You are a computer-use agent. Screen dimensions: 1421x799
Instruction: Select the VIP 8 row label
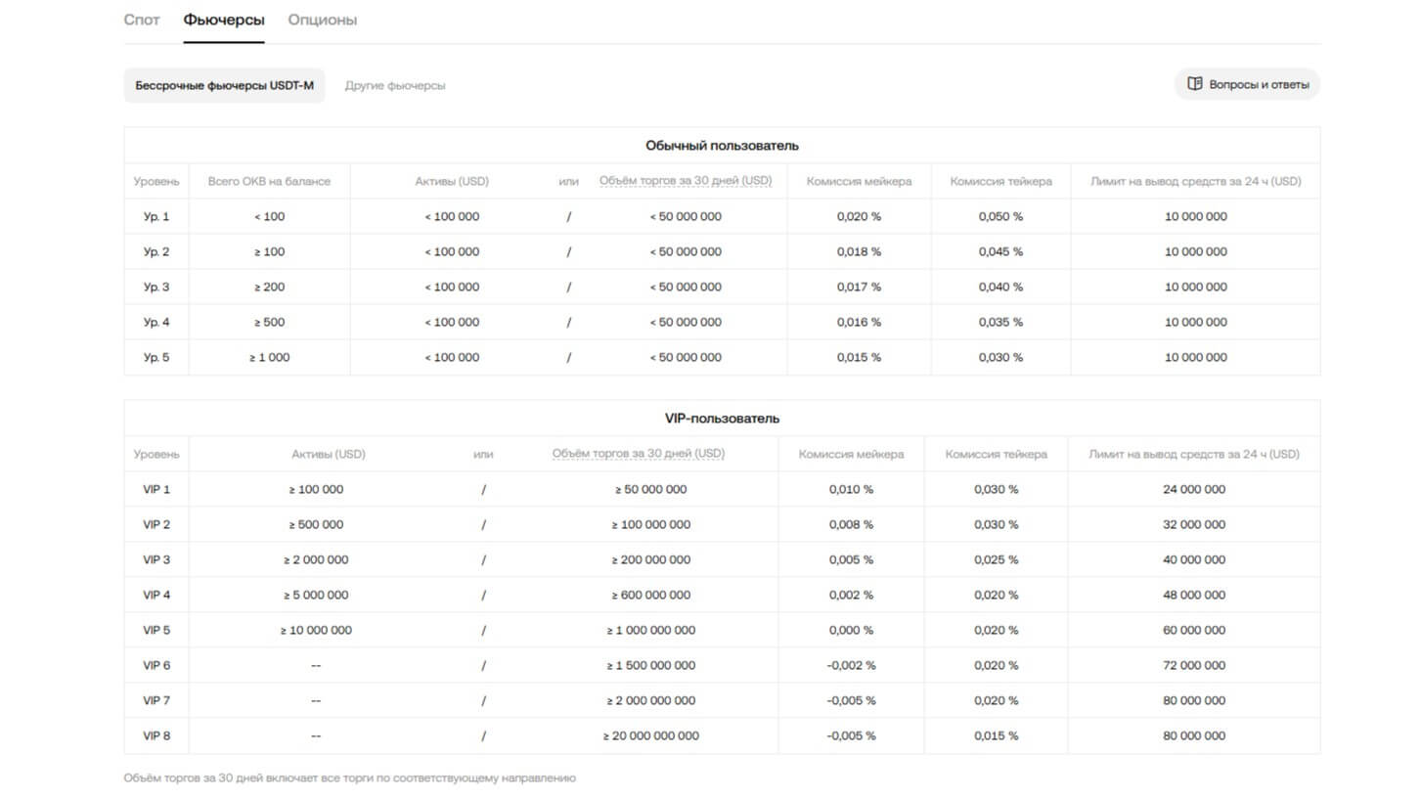(x=156, y=735)
